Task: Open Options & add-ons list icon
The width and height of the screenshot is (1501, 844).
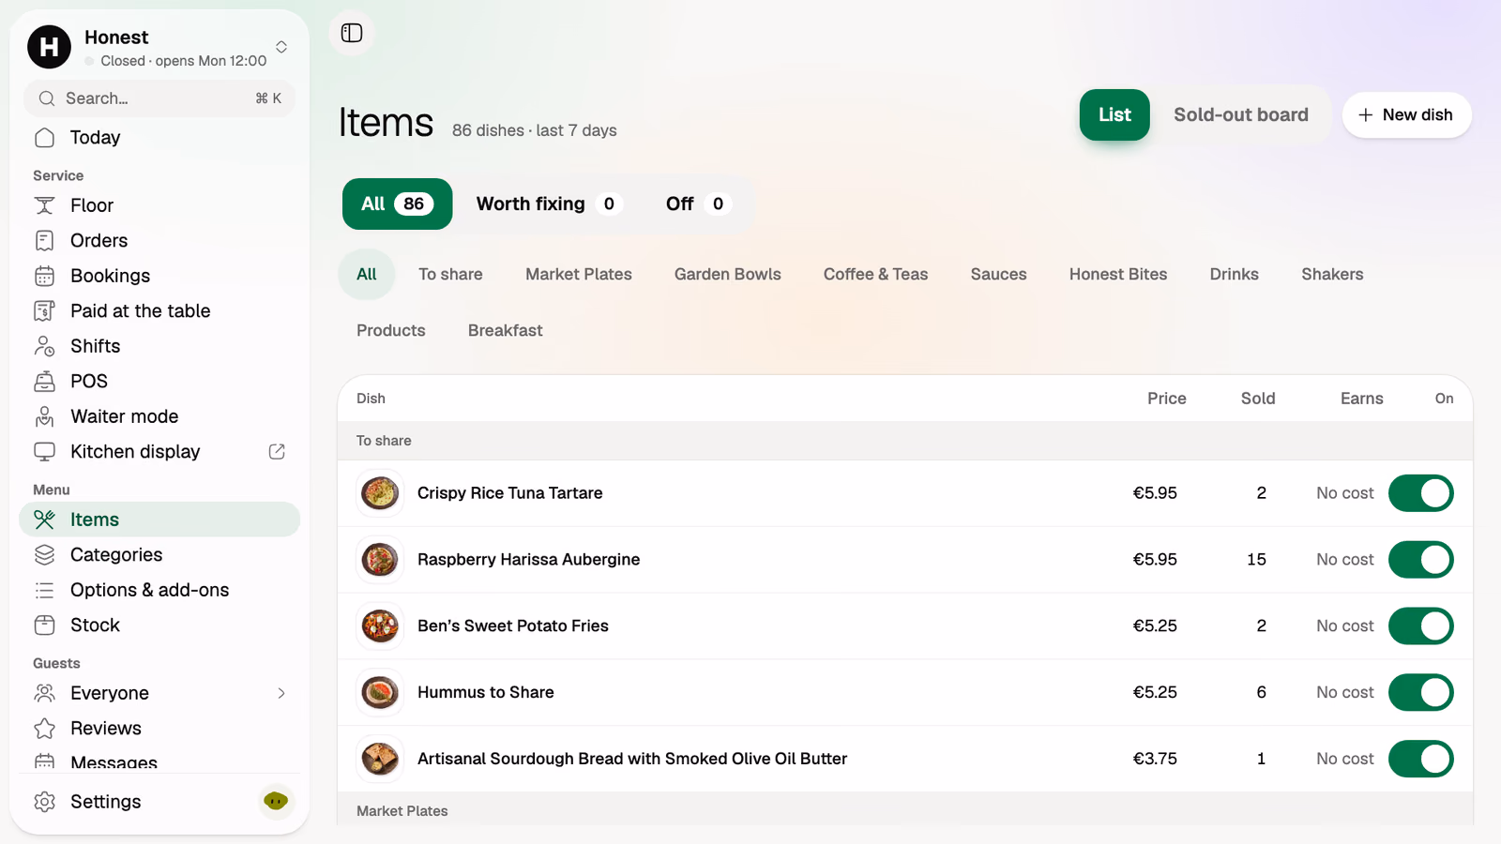Action: 44,590
